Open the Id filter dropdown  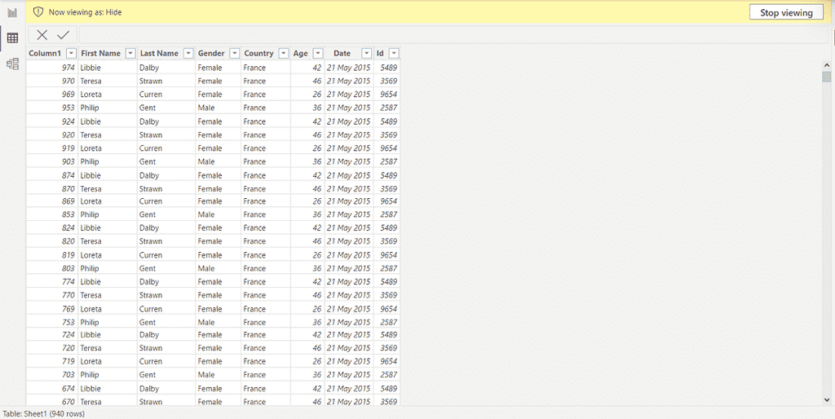click(x=394, y=53)
